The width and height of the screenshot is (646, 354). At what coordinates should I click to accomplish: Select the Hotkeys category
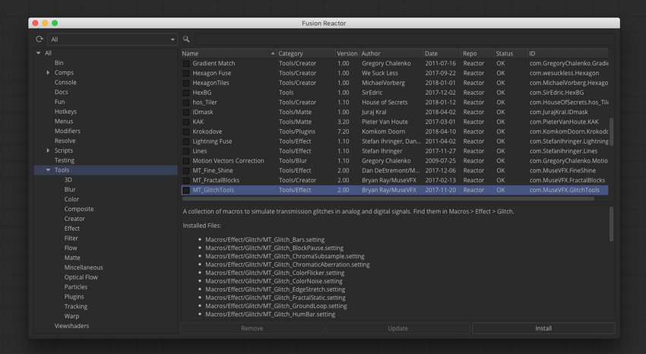[x=65, y=112]
